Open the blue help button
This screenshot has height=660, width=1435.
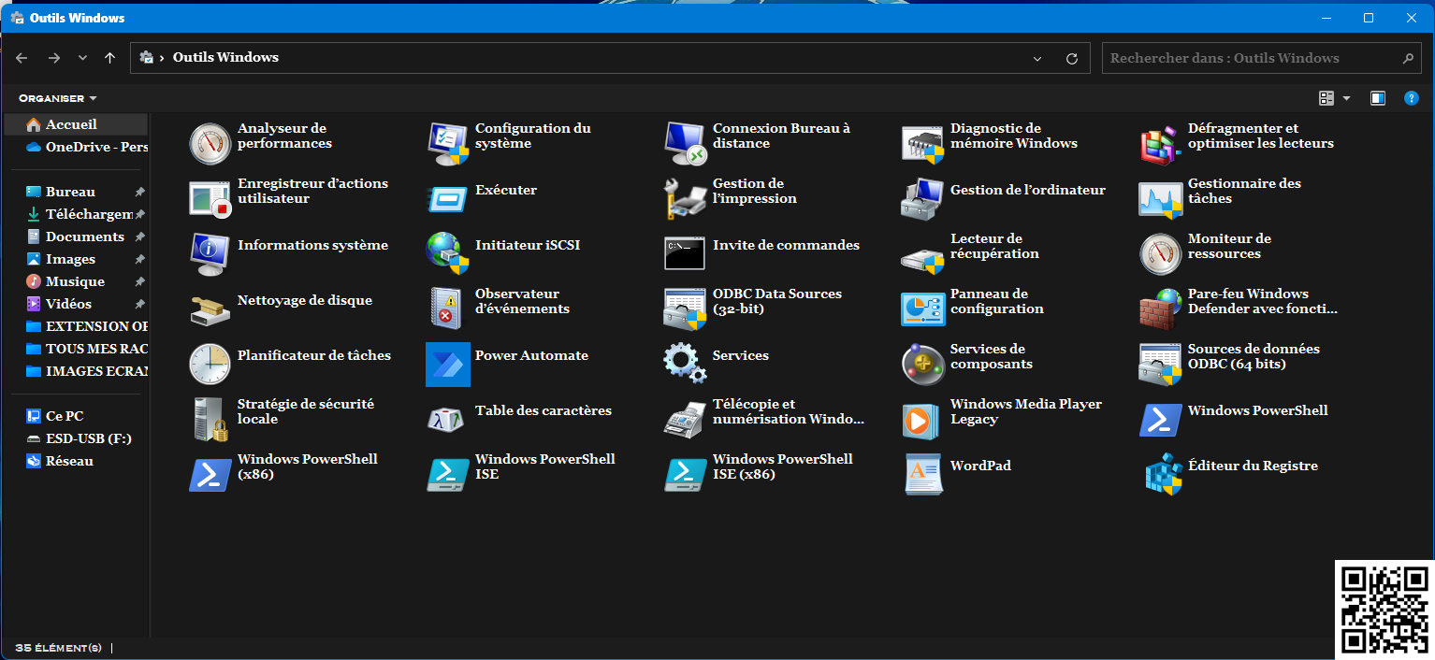1413,98
